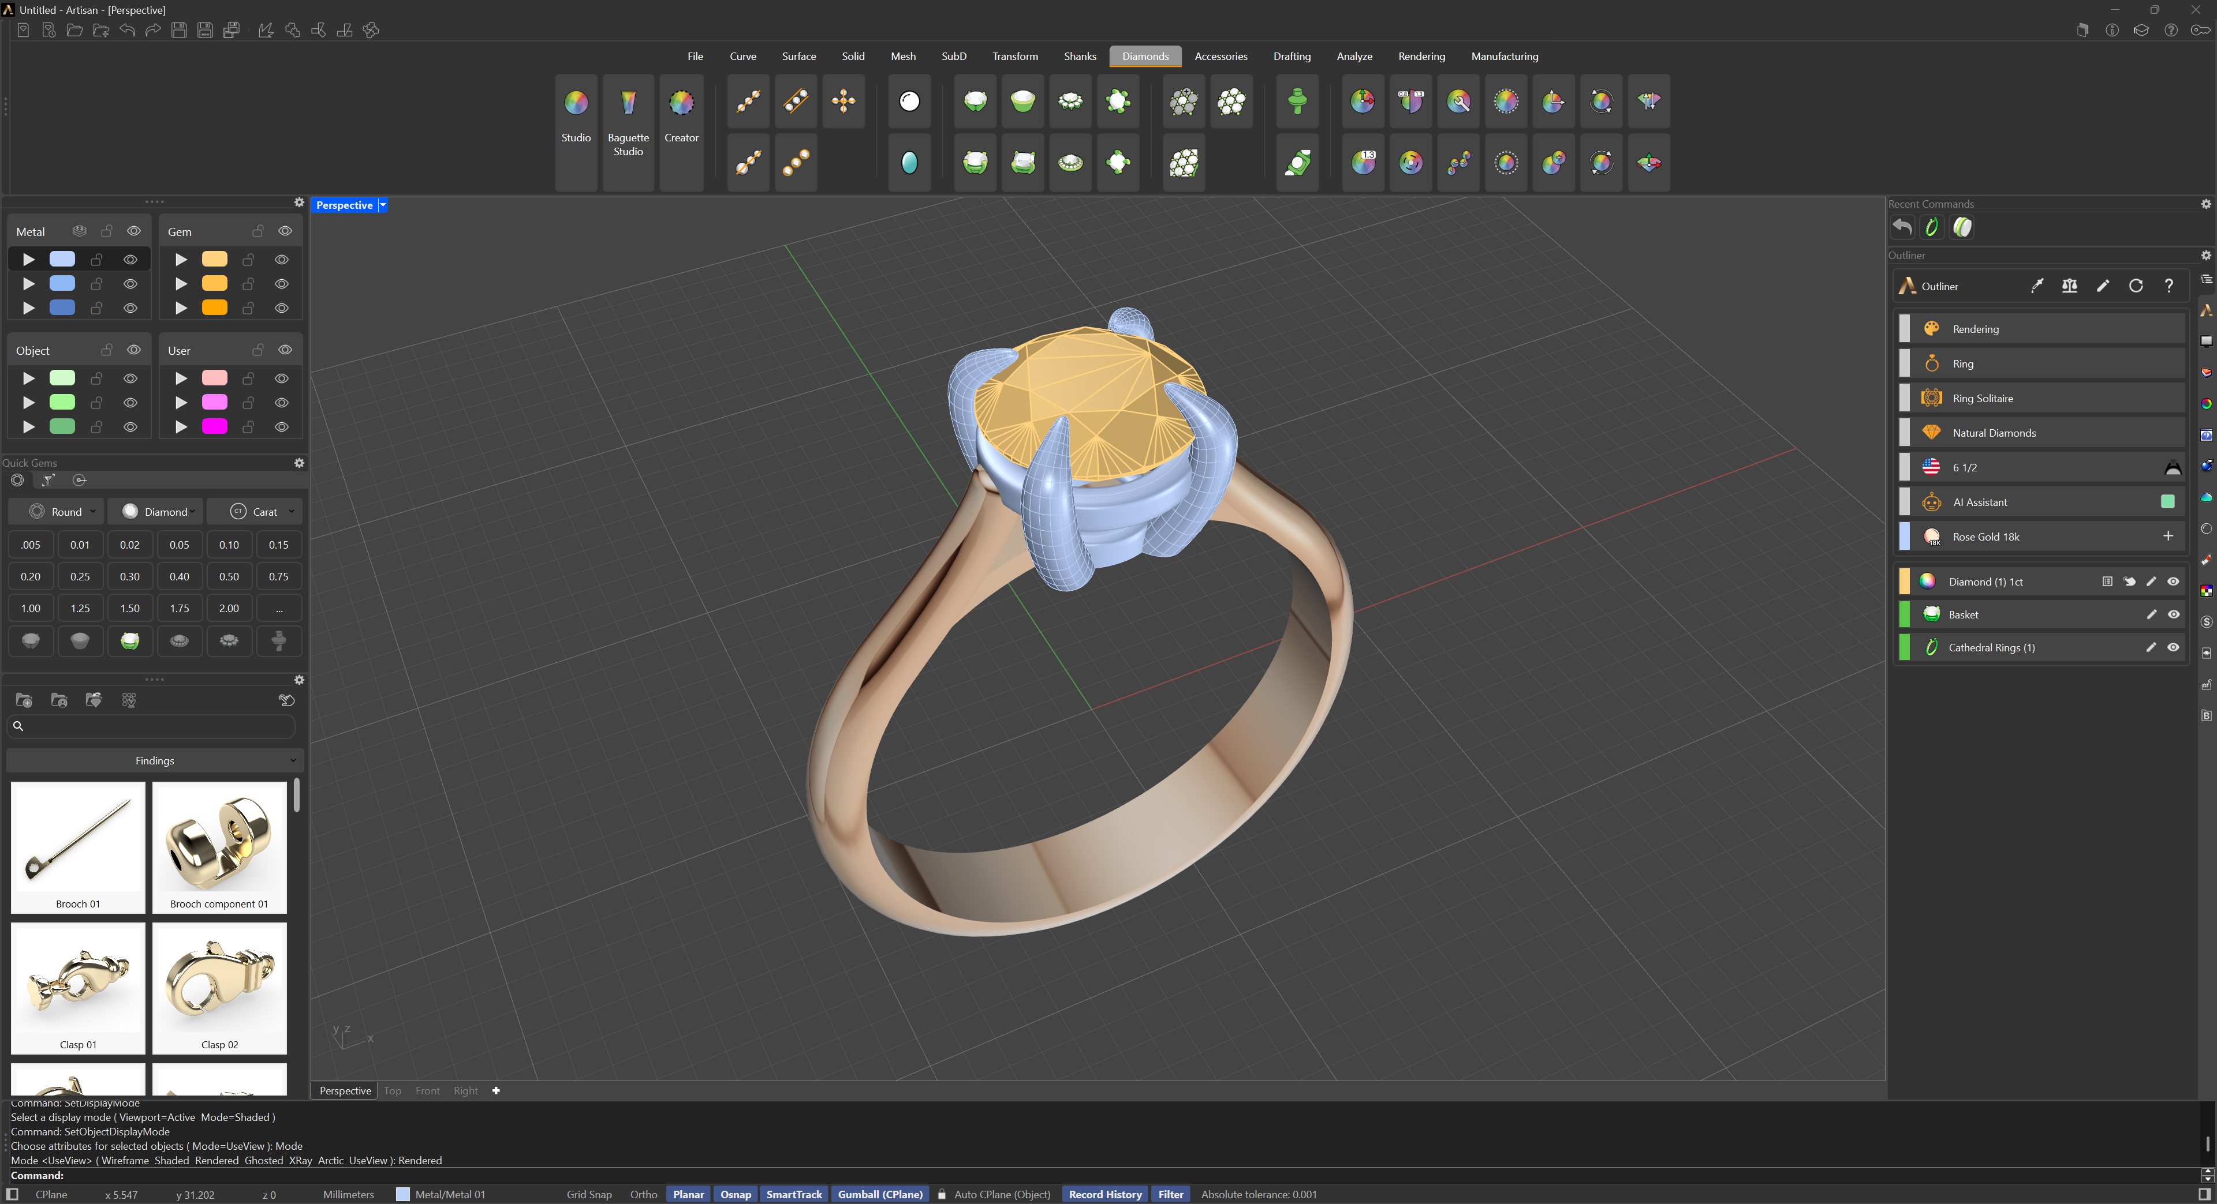The height and width of the screenshot is (1204, 2217).
Task: Open the File menu
Action: click(x=695, y=56)
